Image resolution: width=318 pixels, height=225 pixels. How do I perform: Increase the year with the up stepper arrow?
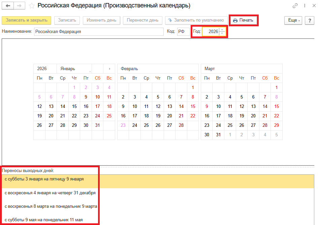[x=222, y=30]
